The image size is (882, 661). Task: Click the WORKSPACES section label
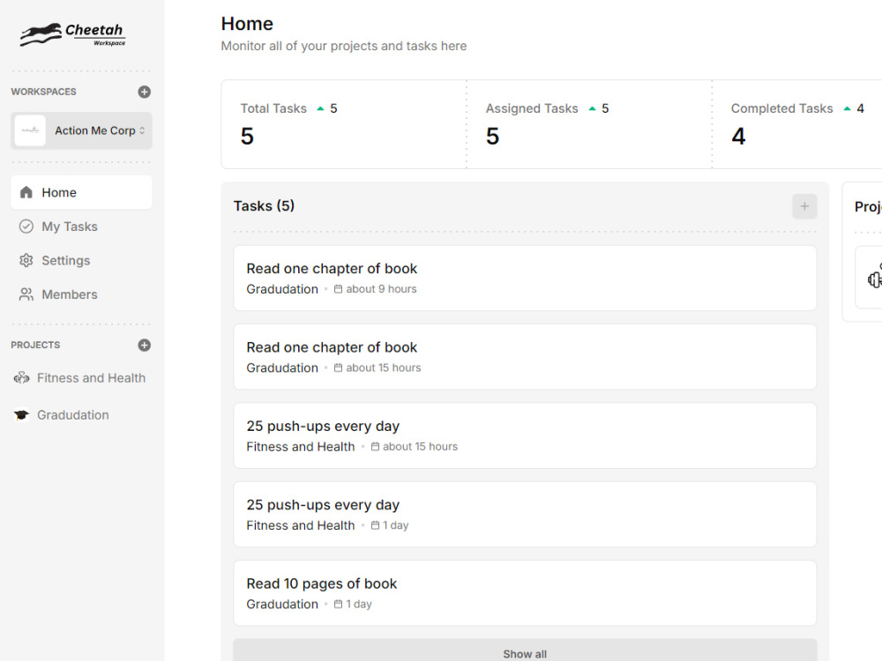tap(43, 92)
